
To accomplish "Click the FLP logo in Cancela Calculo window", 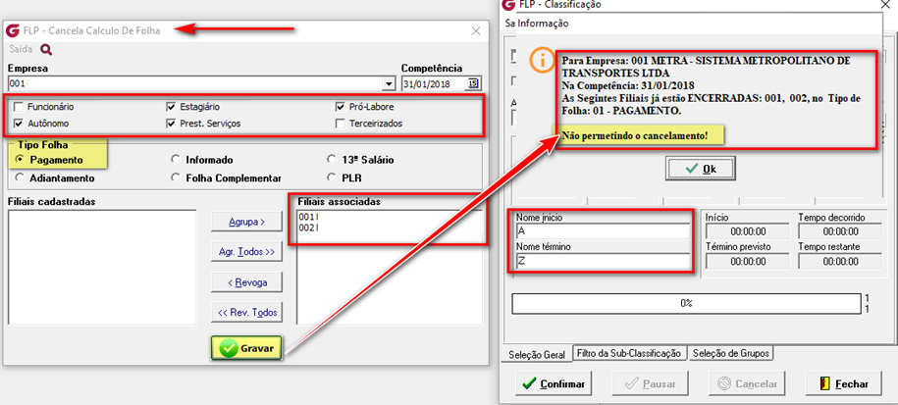I will 12,31.
